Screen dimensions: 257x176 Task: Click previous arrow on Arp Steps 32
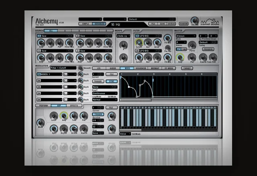tap(99, 127)
